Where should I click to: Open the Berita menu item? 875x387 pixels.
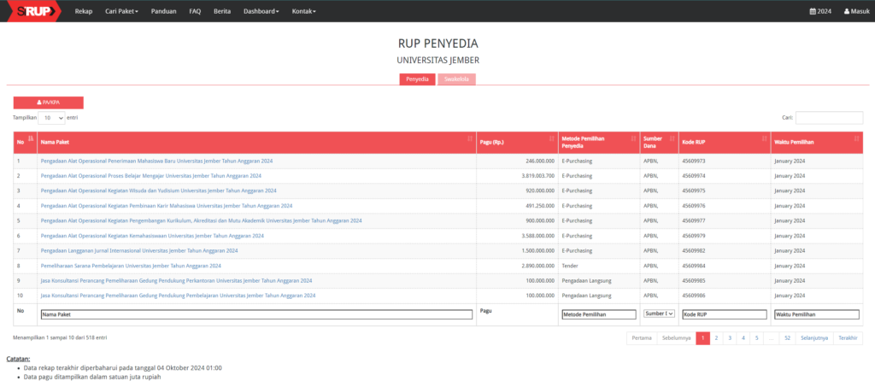point(222,11)
